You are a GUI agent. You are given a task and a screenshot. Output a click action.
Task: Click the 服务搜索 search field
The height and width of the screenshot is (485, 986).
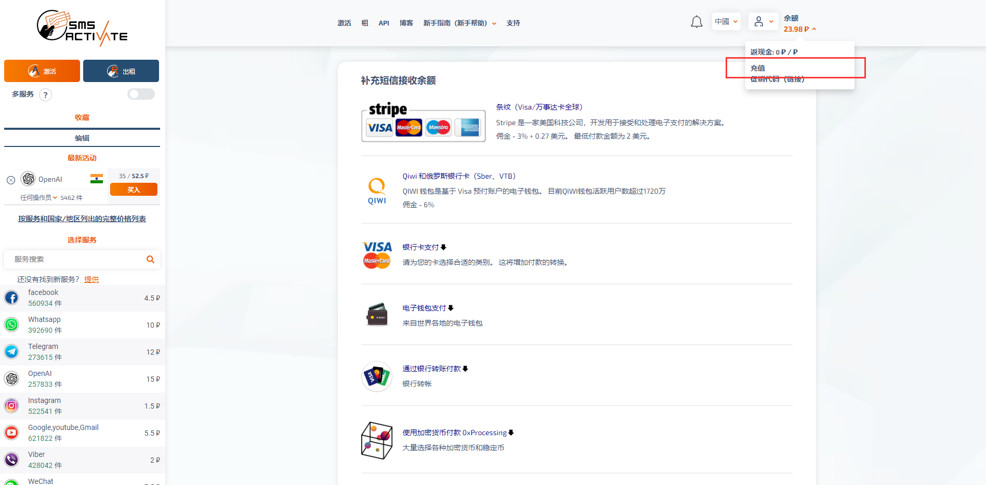[82, 259]
